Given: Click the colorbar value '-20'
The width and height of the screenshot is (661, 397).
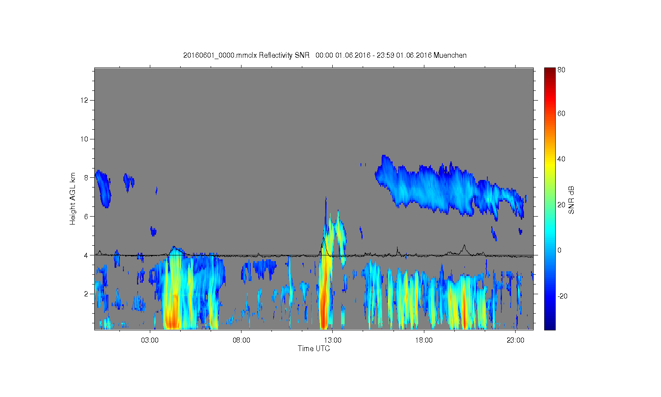Looking at the screenshot, I should [563, 296].
